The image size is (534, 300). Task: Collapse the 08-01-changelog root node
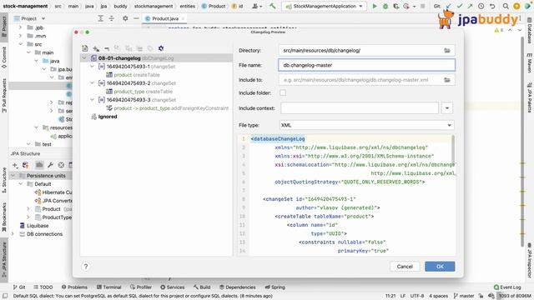pyautogui.click(x=83, y=58)
